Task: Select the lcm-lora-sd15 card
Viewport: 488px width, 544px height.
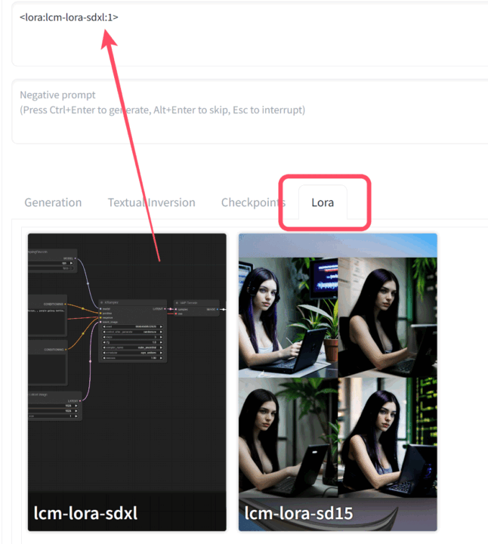Action: click(x=338, y=382)
